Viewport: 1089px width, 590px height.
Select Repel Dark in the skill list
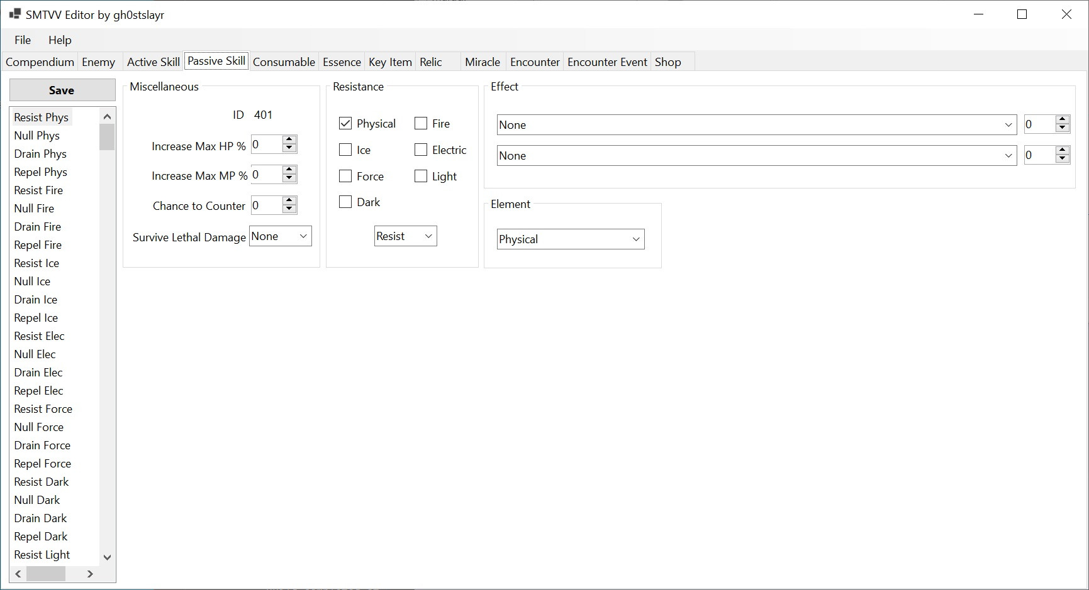(41, 537)
